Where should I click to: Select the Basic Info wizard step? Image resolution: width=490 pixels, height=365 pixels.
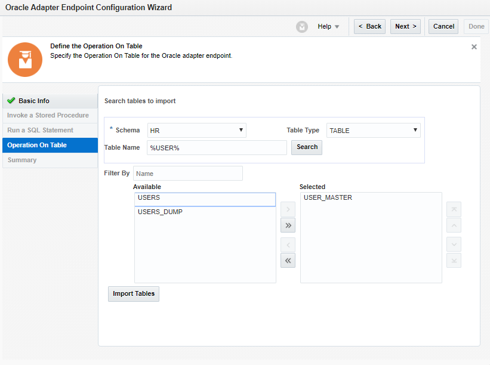tap(34, 101)
